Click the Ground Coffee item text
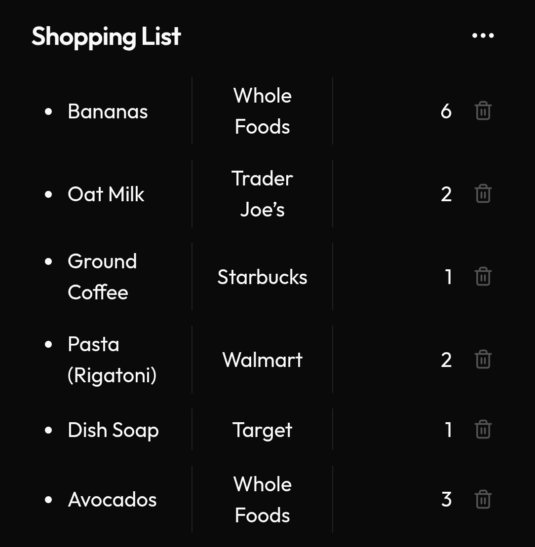Viewport: 535px width, 547px height. point(102,277)
